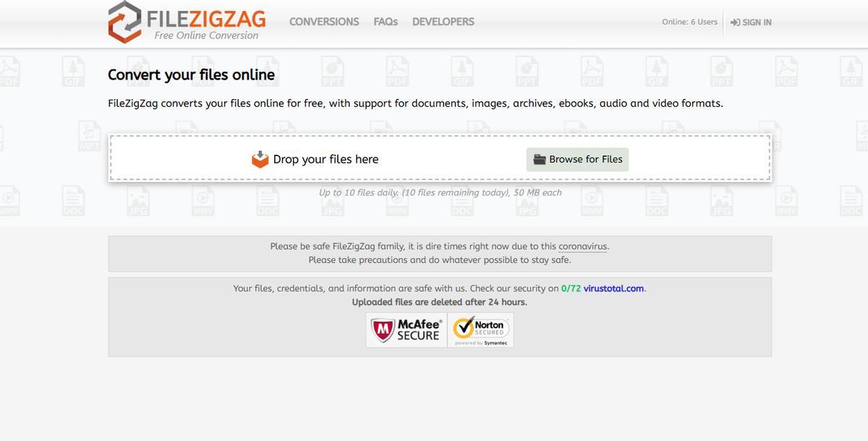Open the DEVELOPERS section
This screenshot has height=441, width=868.
coord(443,22)
